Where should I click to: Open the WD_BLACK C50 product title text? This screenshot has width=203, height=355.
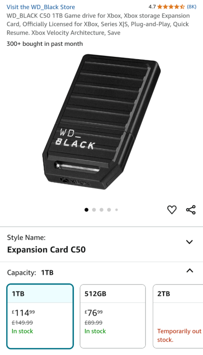pos(98,24)
